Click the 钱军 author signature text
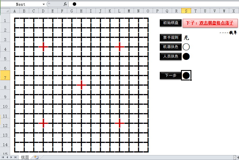 click(233, 33)
